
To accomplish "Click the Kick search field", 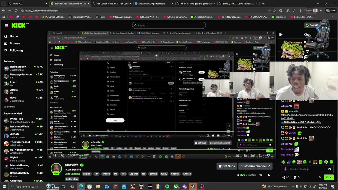I will 169,25.
